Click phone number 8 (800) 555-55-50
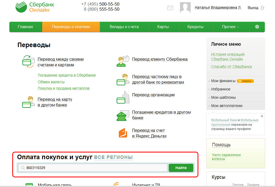The width and height of the screenshot is (275, 187). (x=101, y=9)
